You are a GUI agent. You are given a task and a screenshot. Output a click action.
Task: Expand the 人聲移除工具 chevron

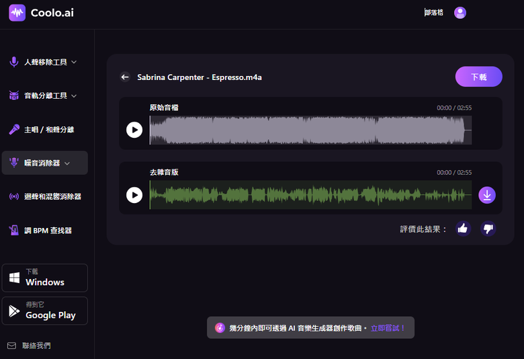point(74,63)
